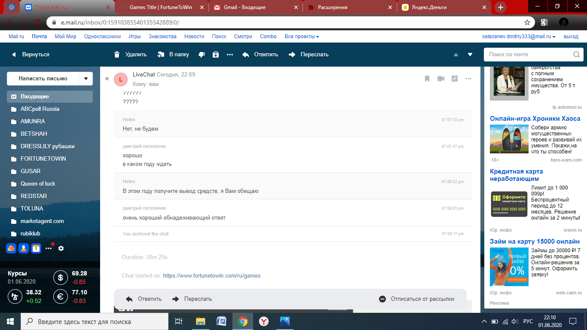
Task: Move email to folder icon
Action: tap(161, 55)
